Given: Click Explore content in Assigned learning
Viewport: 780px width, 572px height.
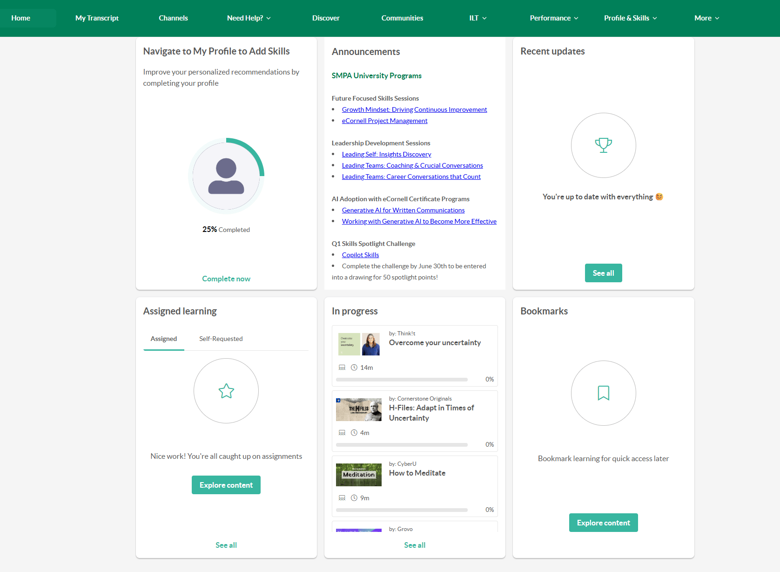Looking at the screenshot, I should [x=226, y=485].
